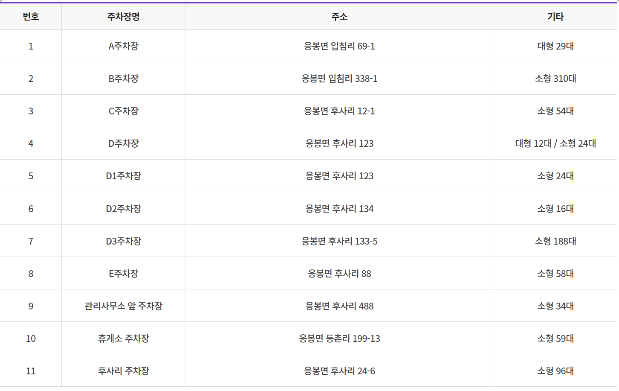The height and width of the screenshot is (391, 619).
Task: Click the 소형 96대 capacity cell
Action: pos(555,371)
